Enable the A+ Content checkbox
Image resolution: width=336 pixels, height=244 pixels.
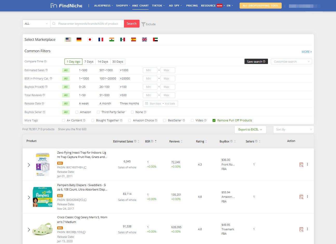point(63,120)
